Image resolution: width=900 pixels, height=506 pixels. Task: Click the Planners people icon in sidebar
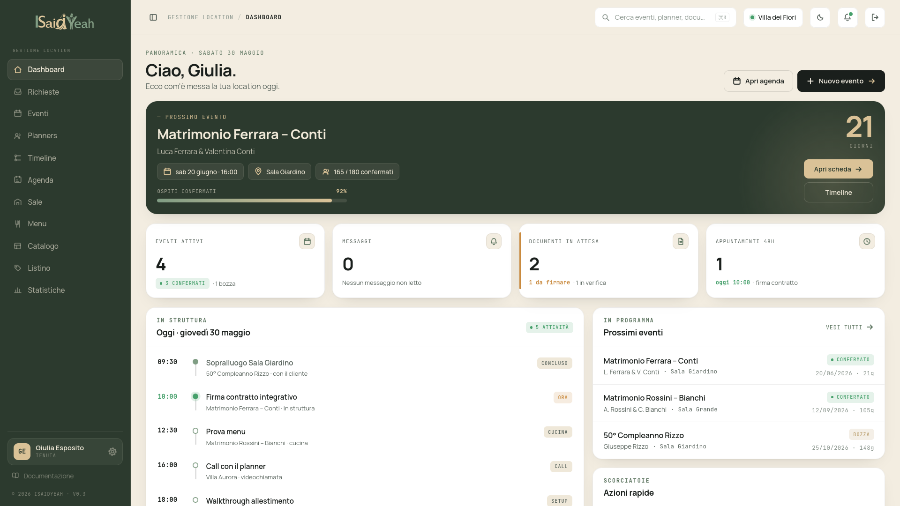[18, 136]
